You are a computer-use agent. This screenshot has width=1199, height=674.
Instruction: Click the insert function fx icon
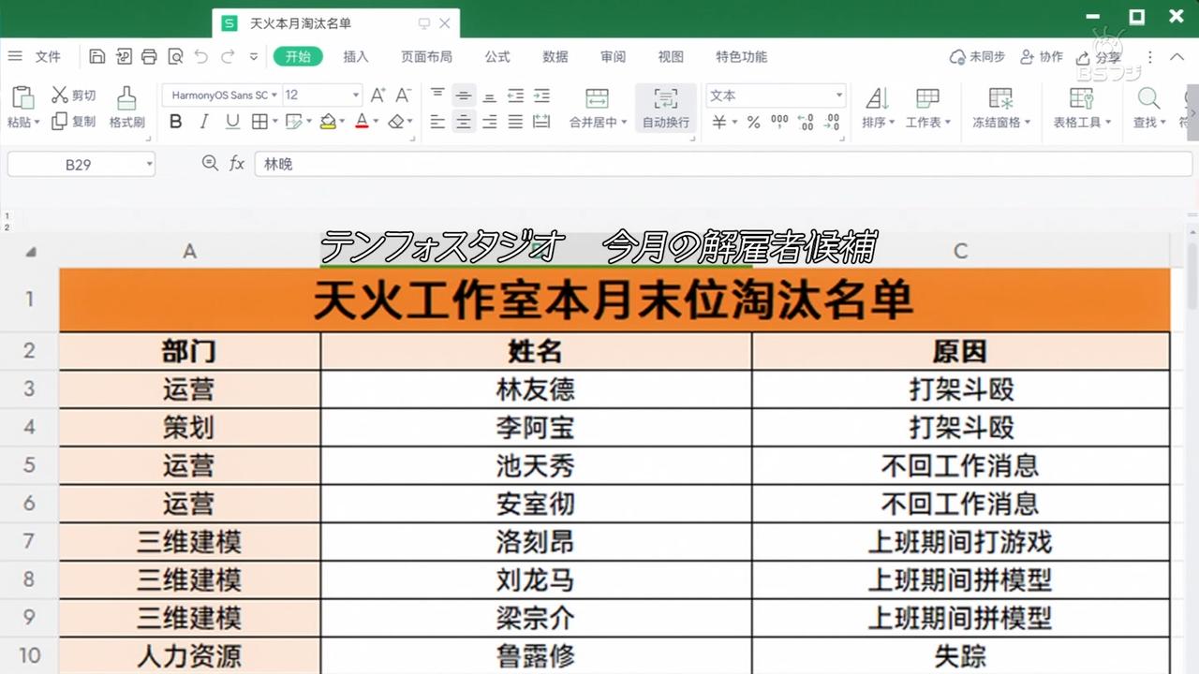tap(237, 164)
